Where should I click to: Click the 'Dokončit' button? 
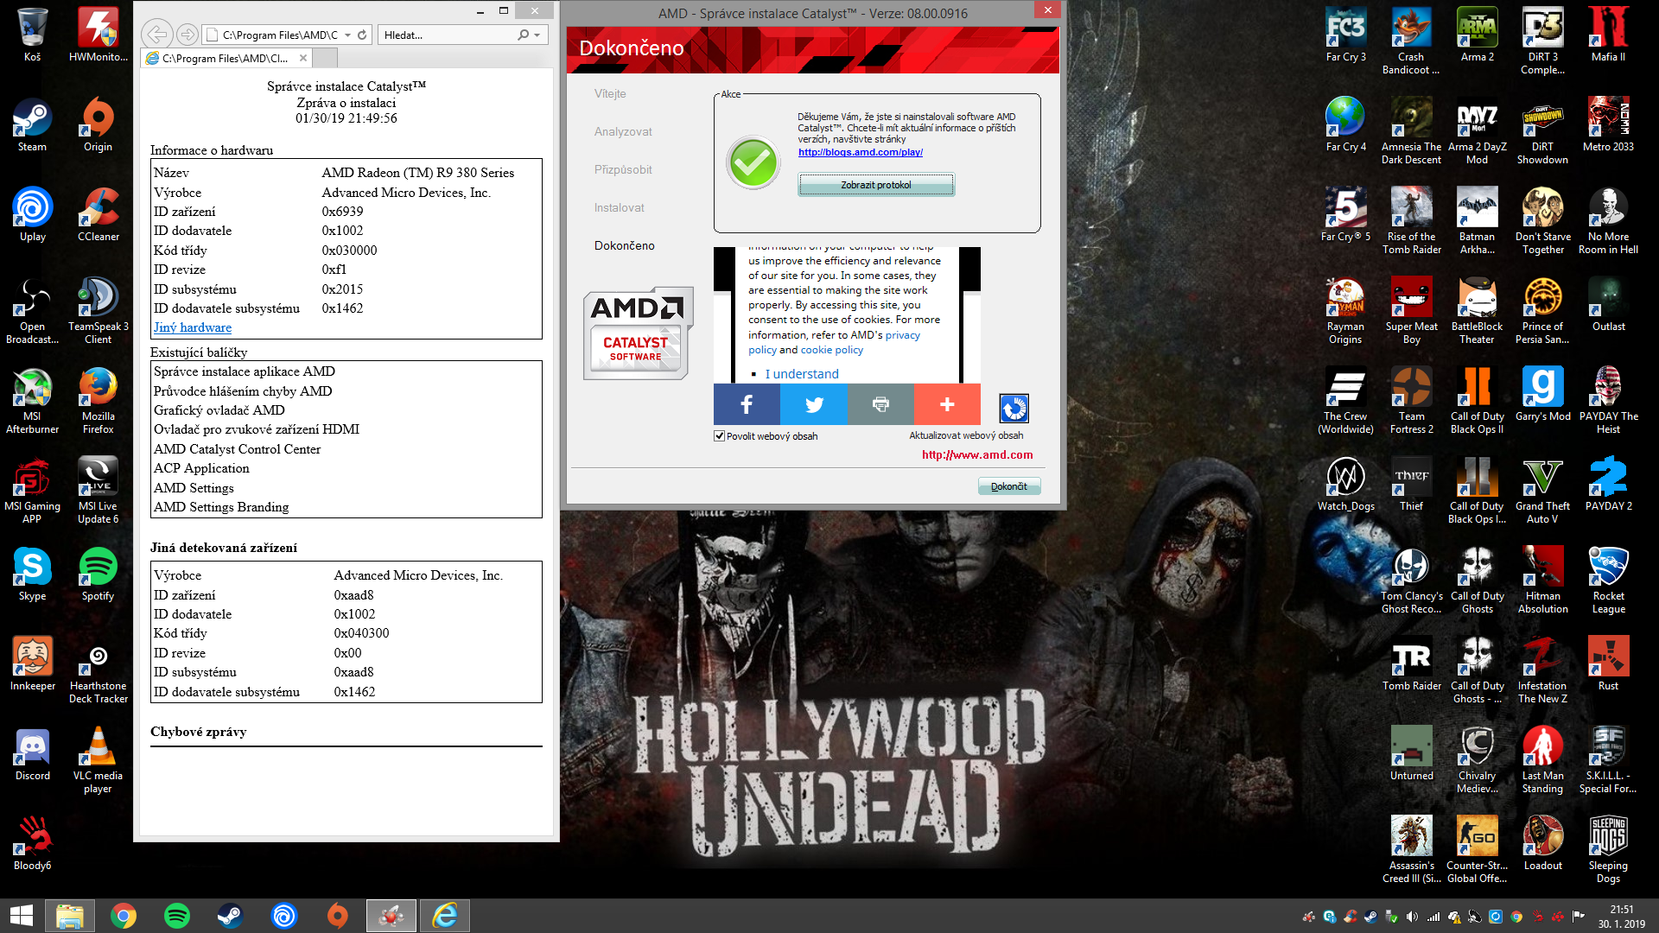pyautogui.click(x=1009, y=486)
